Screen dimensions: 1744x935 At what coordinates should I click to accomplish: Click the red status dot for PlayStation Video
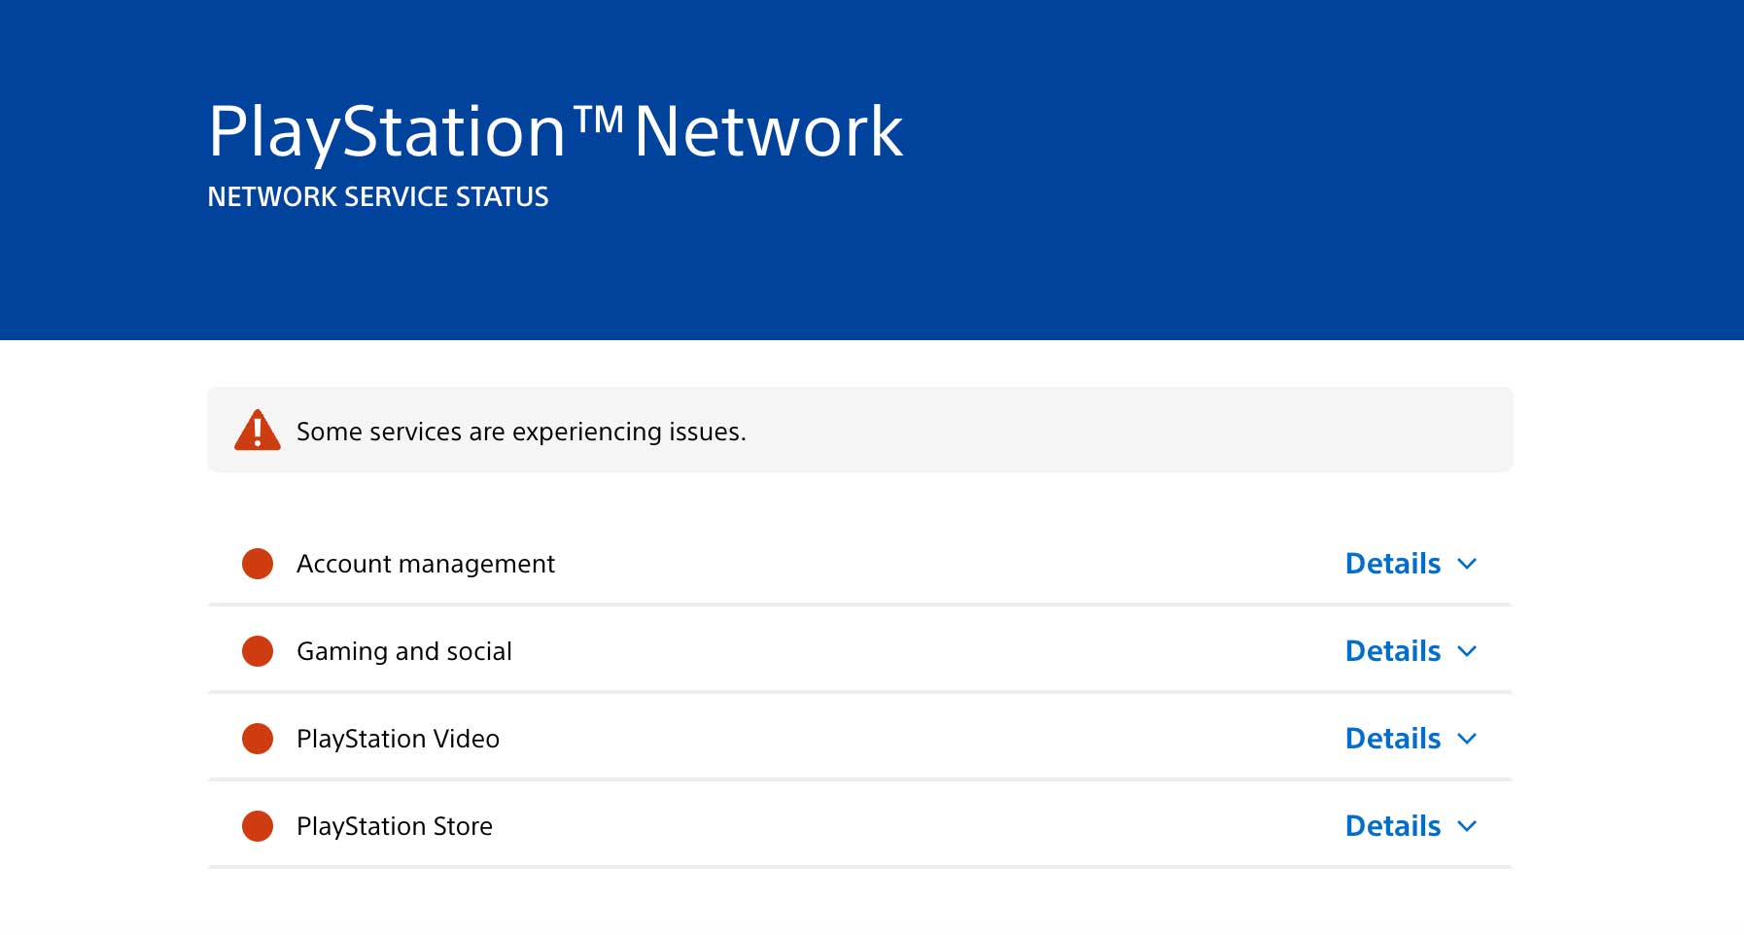pos(258,739)
